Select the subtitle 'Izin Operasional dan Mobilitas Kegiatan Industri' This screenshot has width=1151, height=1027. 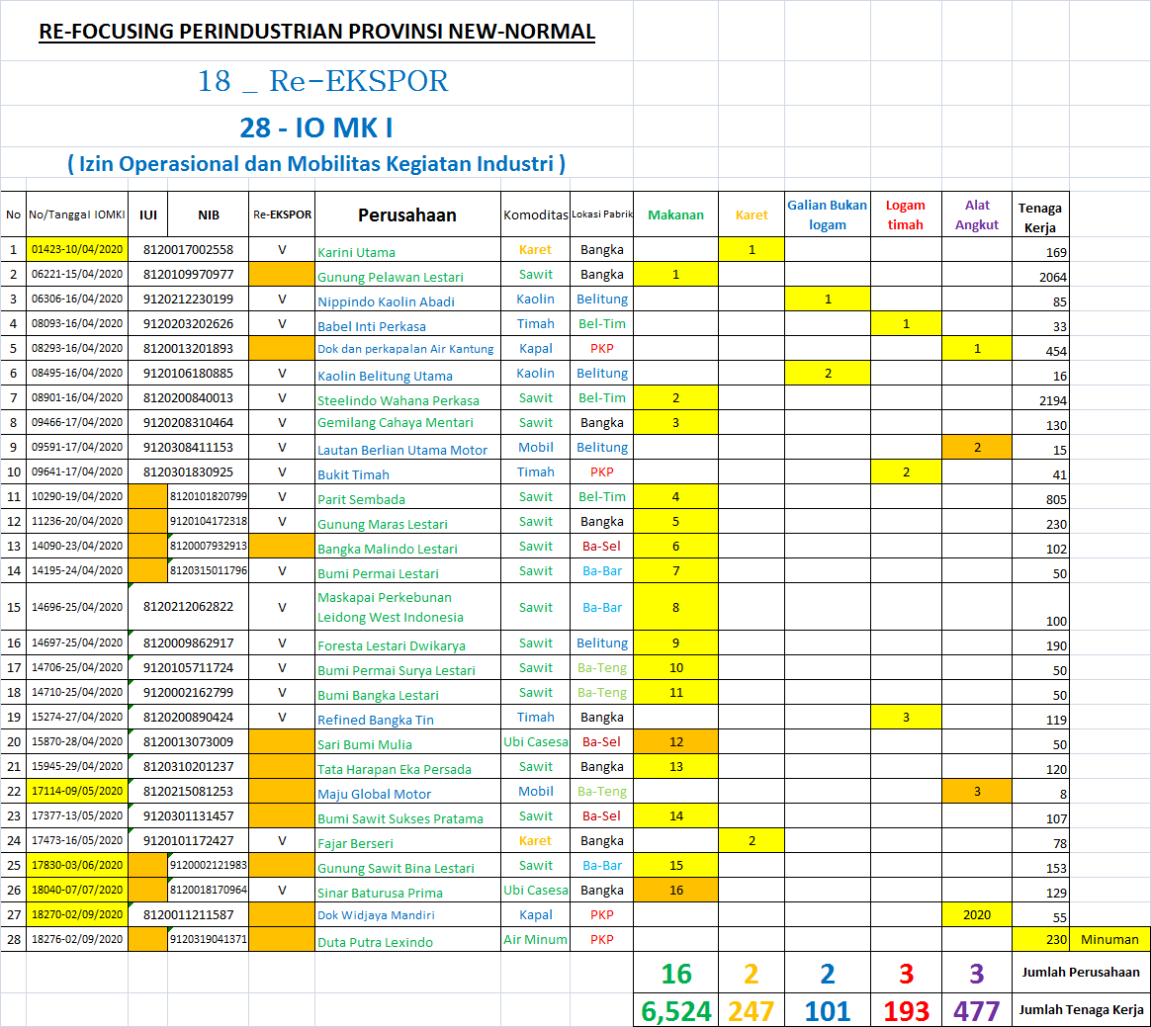point(316,163)
